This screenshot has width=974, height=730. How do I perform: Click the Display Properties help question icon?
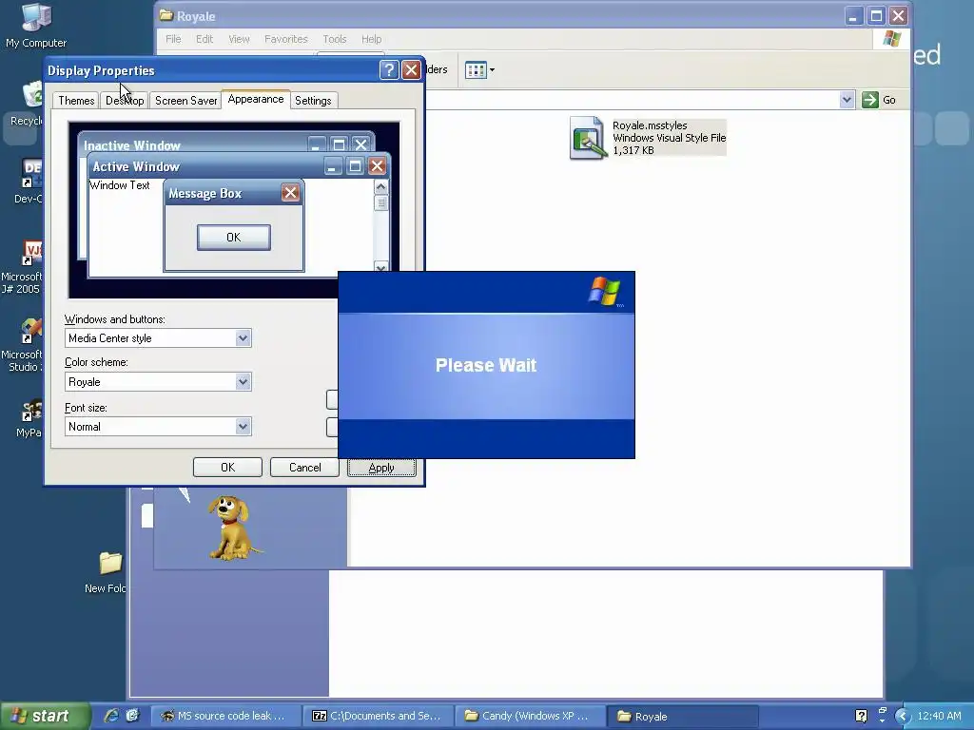tap(389, 70)
